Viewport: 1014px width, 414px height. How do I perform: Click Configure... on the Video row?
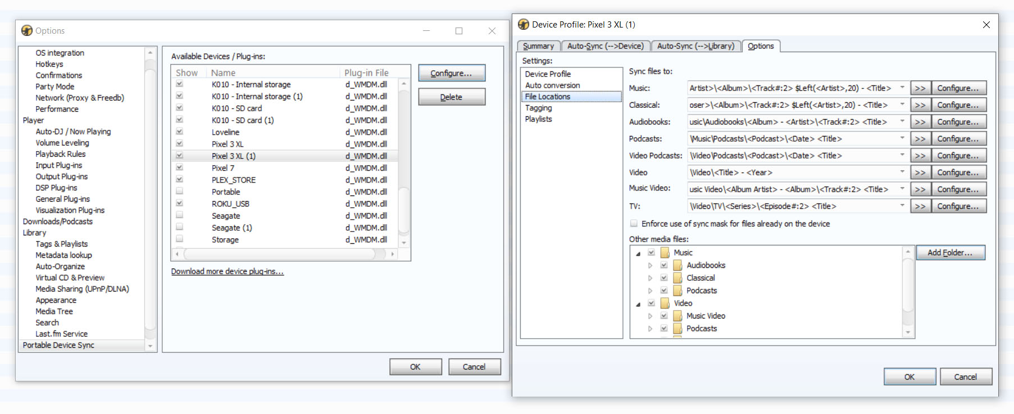(x=958, y=172)
